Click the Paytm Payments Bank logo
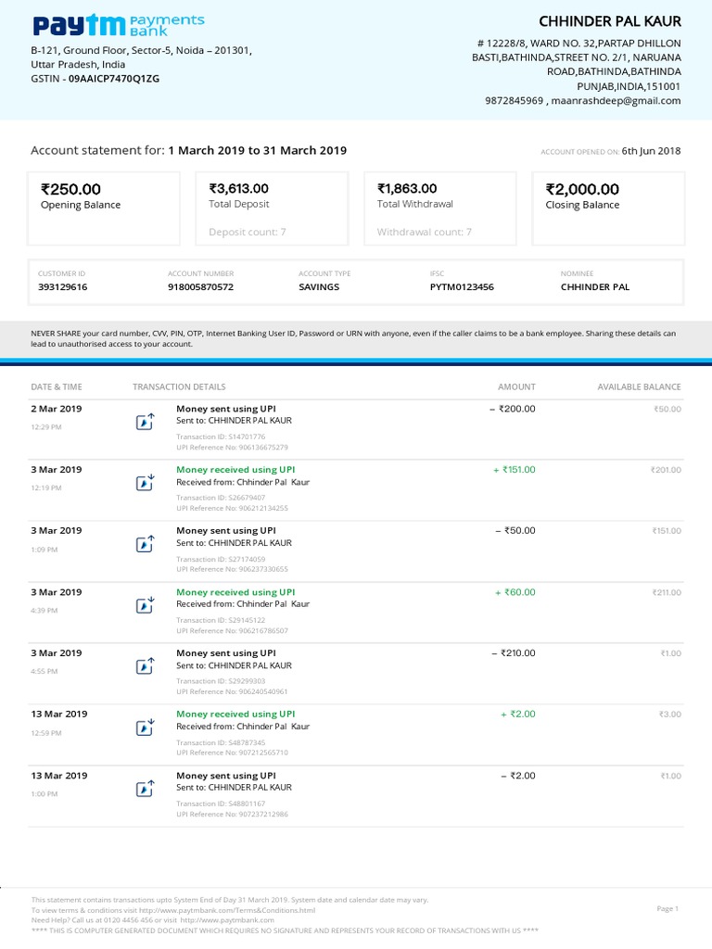Image resolution: width=712 pixels, height=949 pixels. pyautogui.click(x=118, y=25)
